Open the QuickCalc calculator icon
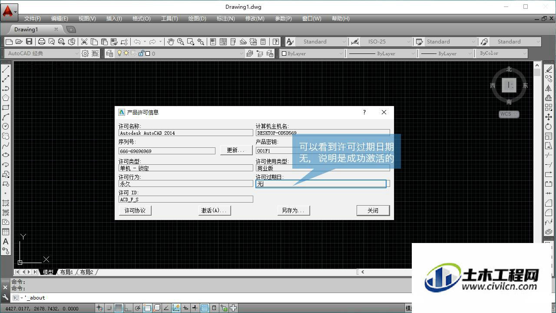Screen dimensions: 556x313 263,42
